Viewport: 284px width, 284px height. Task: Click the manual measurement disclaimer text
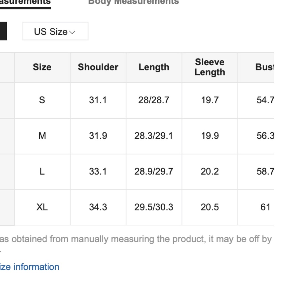click(x=136, y=239)
